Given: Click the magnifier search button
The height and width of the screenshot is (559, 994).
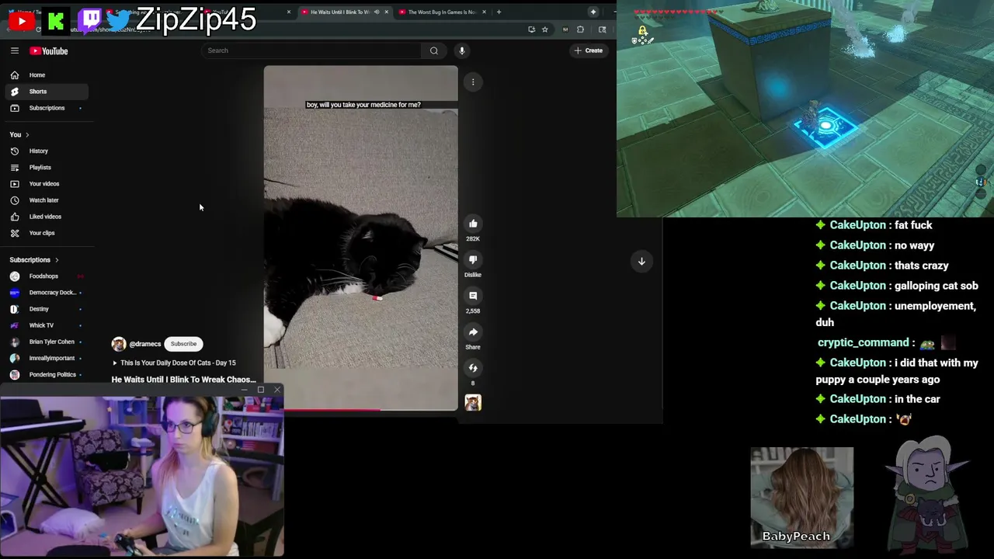Looking at the screenshot, I should tap(434, 50).
